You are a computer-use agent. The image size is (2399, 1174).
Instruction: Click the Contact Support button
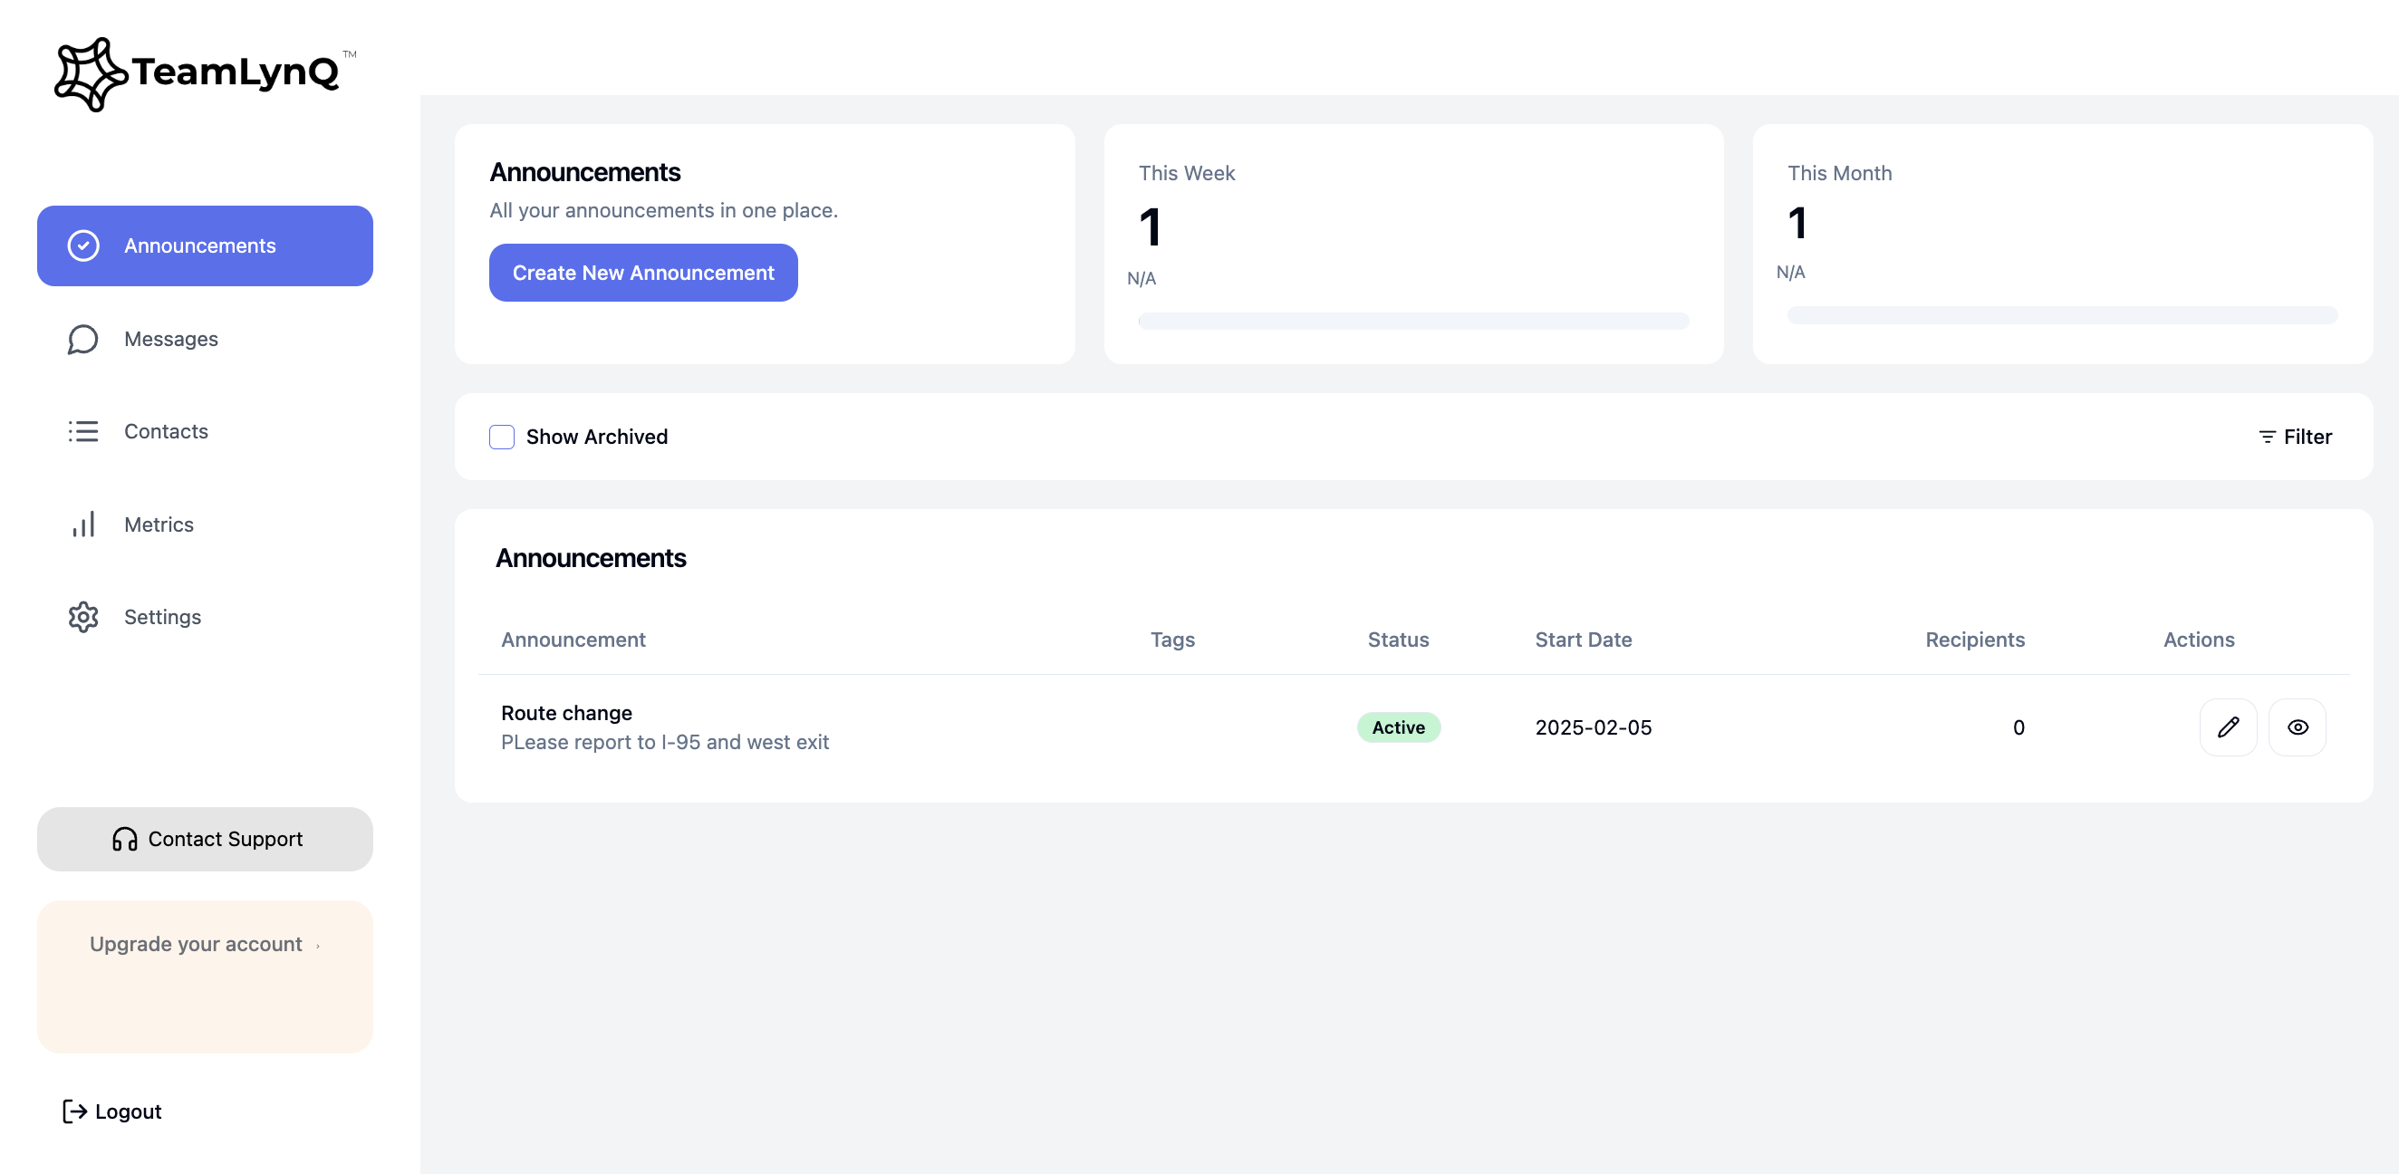[x=205, y=839]
